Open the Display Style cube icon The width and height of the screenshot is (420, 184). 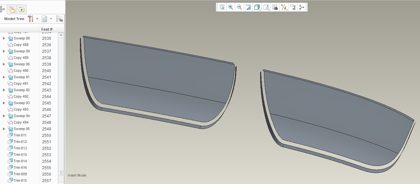click(x=257, y=7)
